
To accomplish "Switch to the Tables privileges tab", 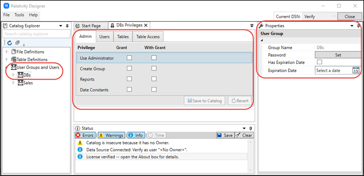I will tap(123, 37).
